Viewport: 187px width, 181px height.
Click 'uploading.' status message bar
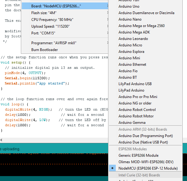[x=54, y=149]
